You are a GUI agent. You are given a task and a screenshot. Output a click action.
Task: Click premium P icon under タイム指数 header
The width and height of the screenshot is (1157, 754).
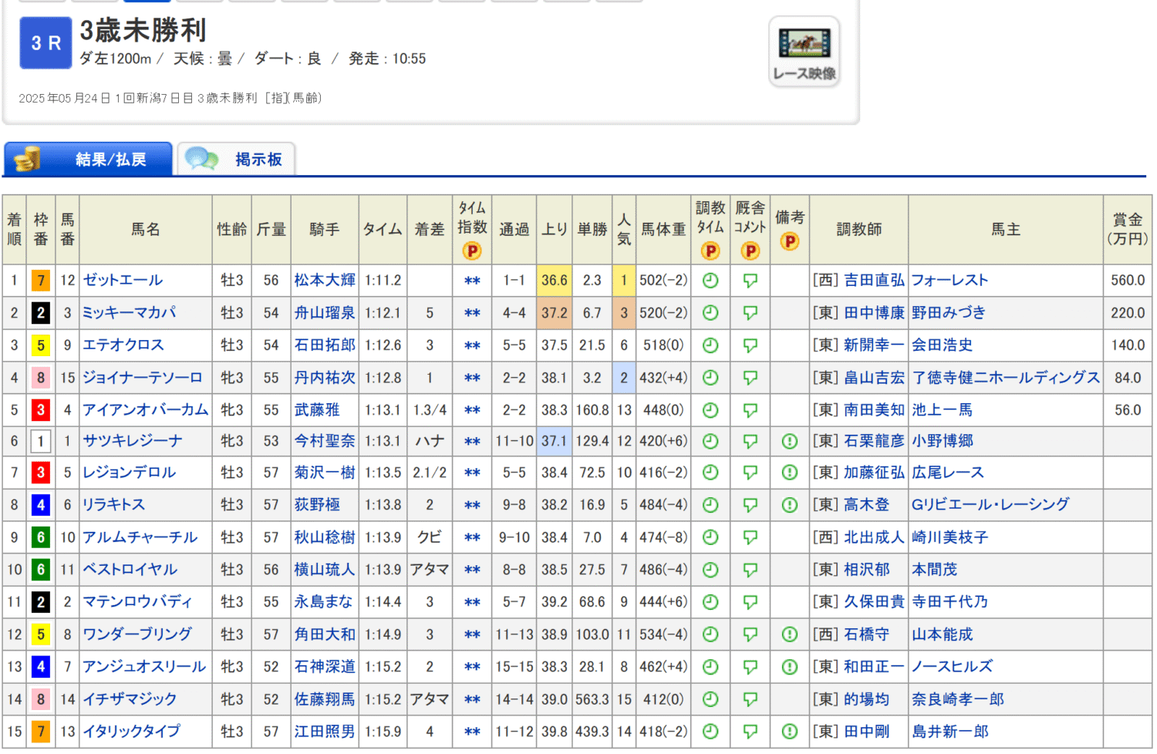pyautogui.click(x=471, y=251)
